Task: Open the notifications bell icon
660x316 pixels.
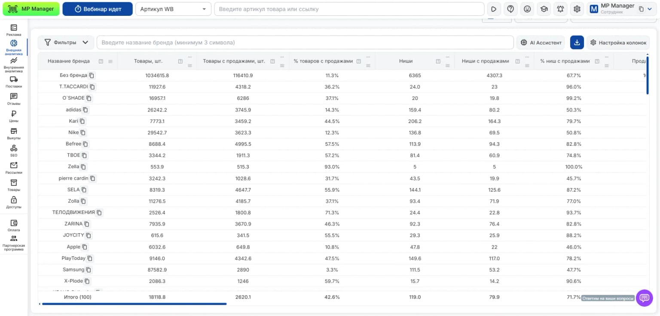Action: [561, 9]
